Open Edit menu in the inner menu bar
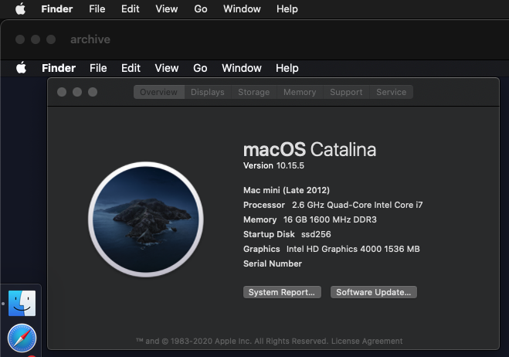Viewport: 509px width, 357px height. pos(131,68)
